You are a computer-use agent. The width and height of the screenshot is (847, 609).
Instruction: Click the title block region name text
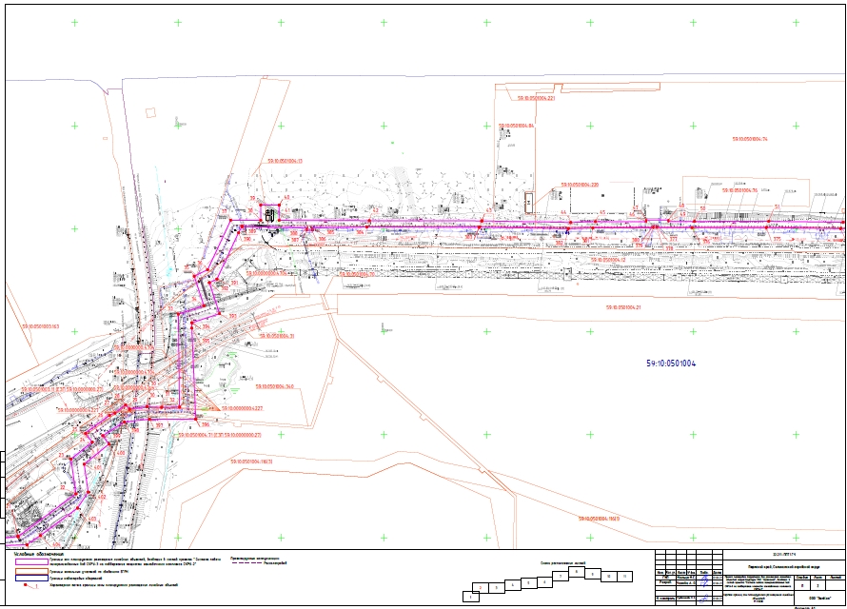point(783,567)
